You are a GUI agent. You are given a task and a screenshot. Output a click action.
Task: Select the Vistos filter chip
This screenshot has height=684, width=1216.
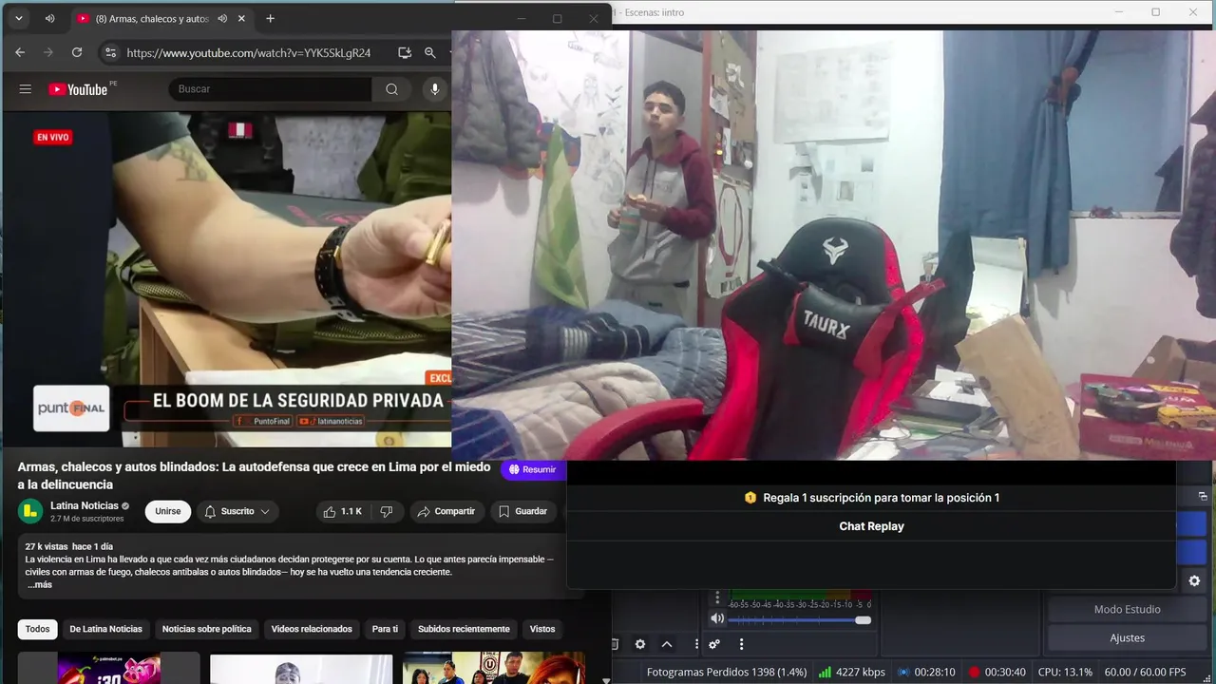pyautogui.click(x=542, y=629)
